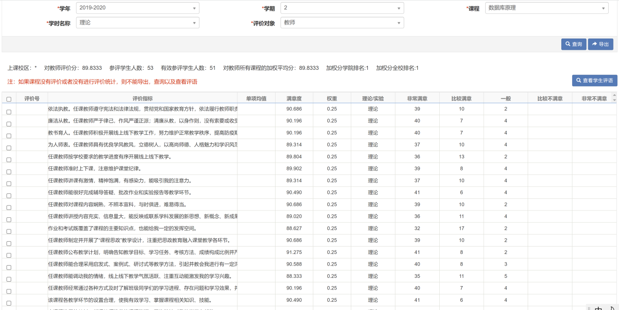Click the 非常满意 count 32
The image size is (619, 310).
click(417, 228)
